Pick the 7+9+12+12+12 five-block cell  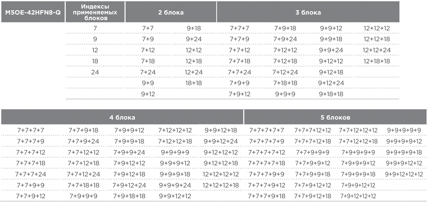(358, 196)
